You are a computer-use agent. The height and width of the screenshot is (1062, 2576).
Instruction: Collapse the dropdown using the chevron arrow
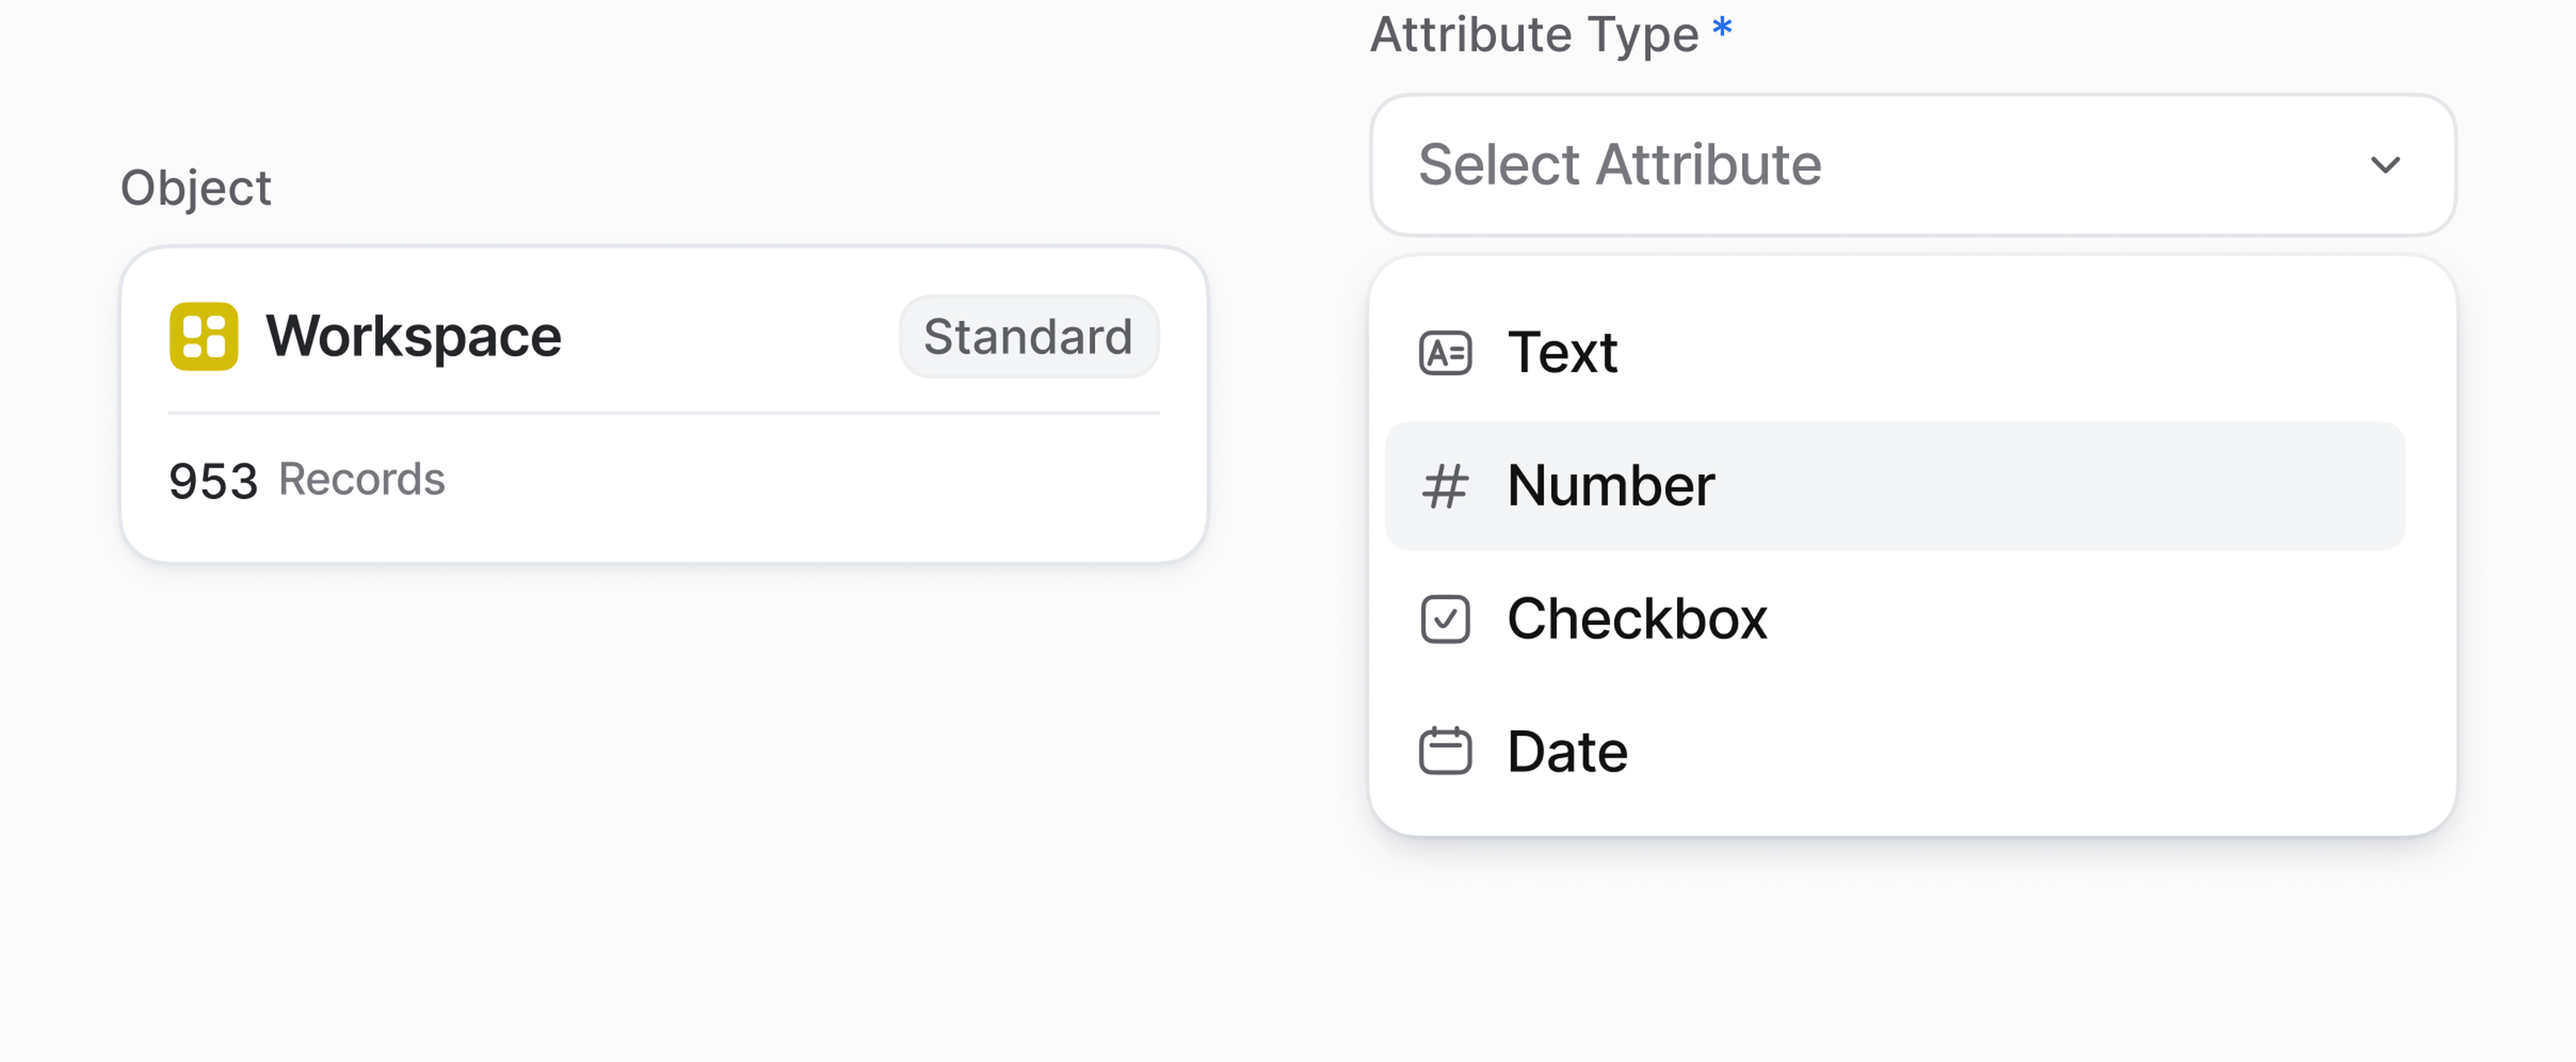[x=2385, y=165]
